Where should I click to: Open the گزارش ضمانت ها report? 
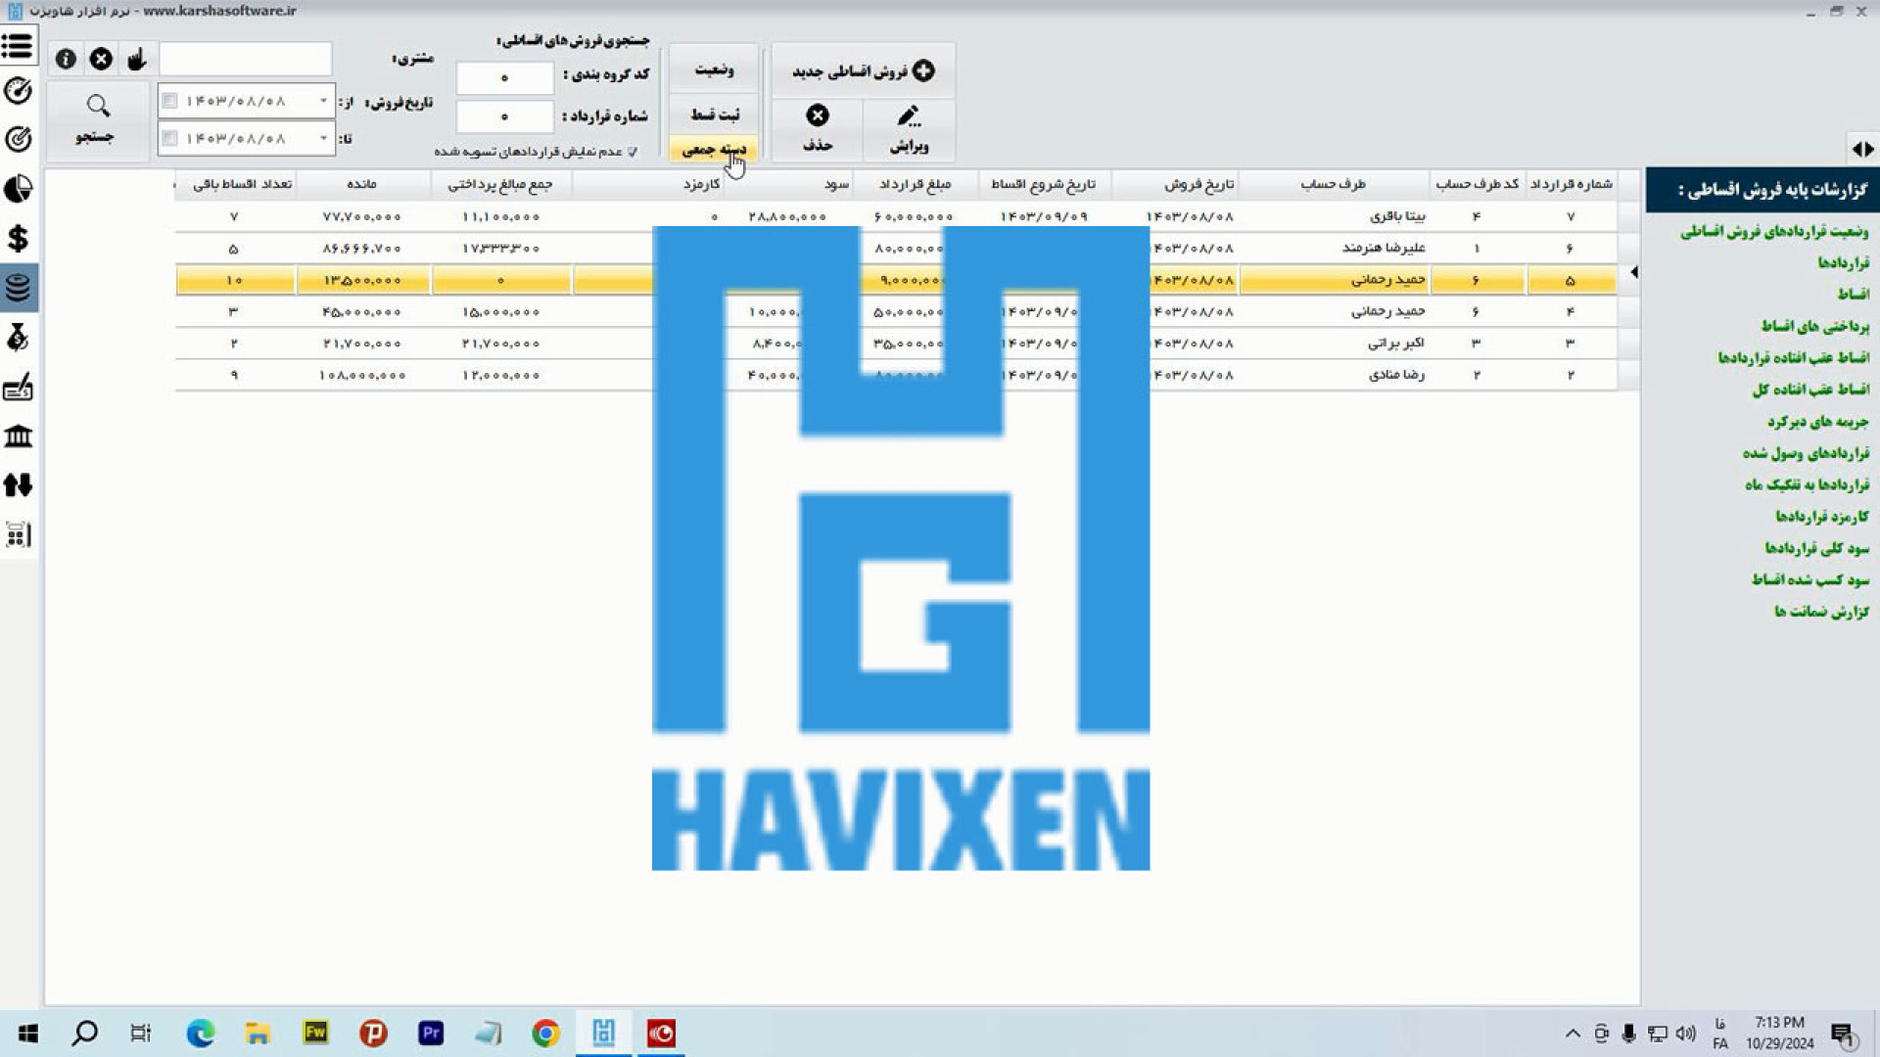click(x=1821, y=612)
